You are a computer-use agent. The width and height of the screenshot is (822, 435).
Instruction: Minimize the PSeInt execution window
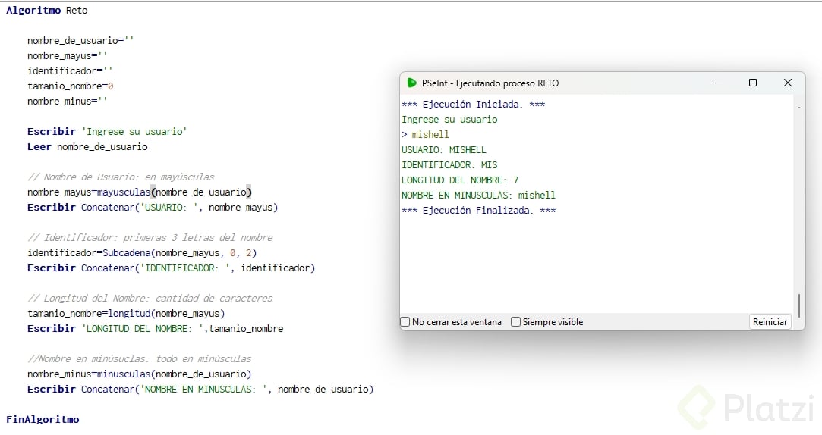(717, 83)
